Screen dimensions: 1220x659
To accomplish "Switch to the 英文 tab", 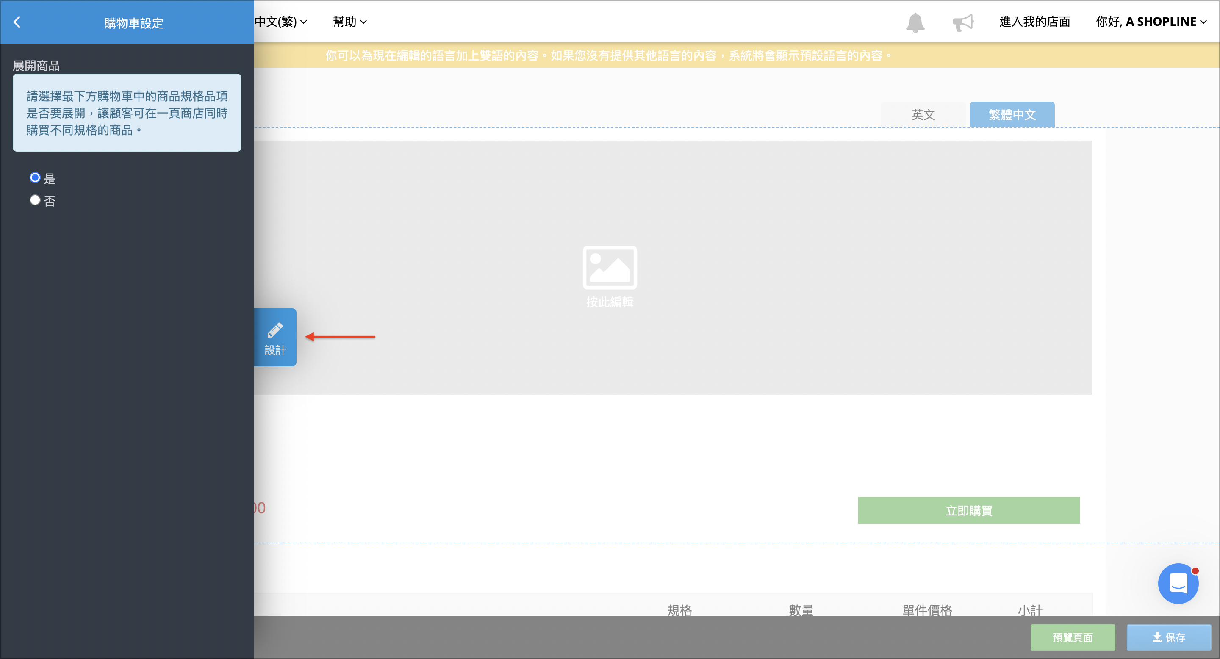I will click(923, 115).
